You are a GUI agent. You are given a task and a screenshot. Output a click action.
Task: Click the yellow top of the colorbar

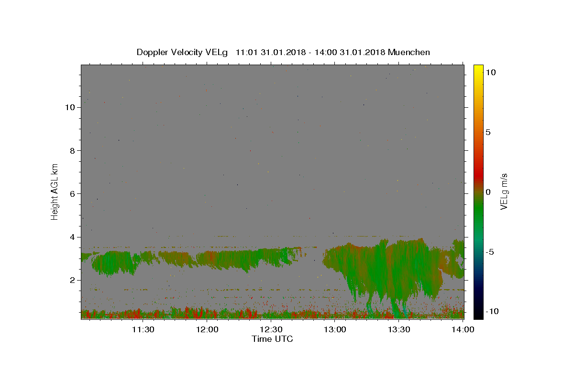[x=478, y=69]
